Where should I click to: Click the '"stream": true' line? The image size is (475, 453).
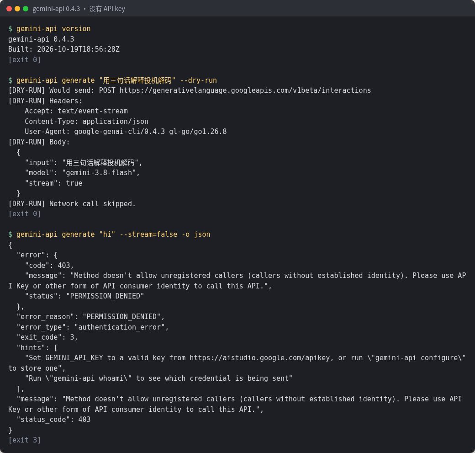(53, 183)
